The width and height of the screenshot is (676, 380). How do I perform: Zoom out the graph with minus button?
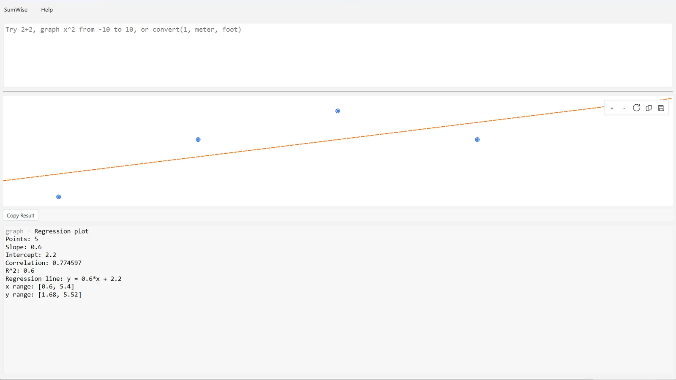click(624, 108)
